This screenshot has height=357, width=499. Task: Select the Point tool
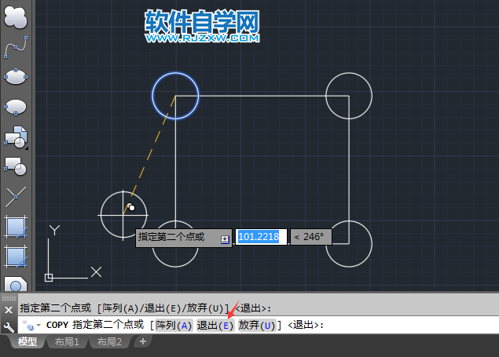[x=15, y=197]
